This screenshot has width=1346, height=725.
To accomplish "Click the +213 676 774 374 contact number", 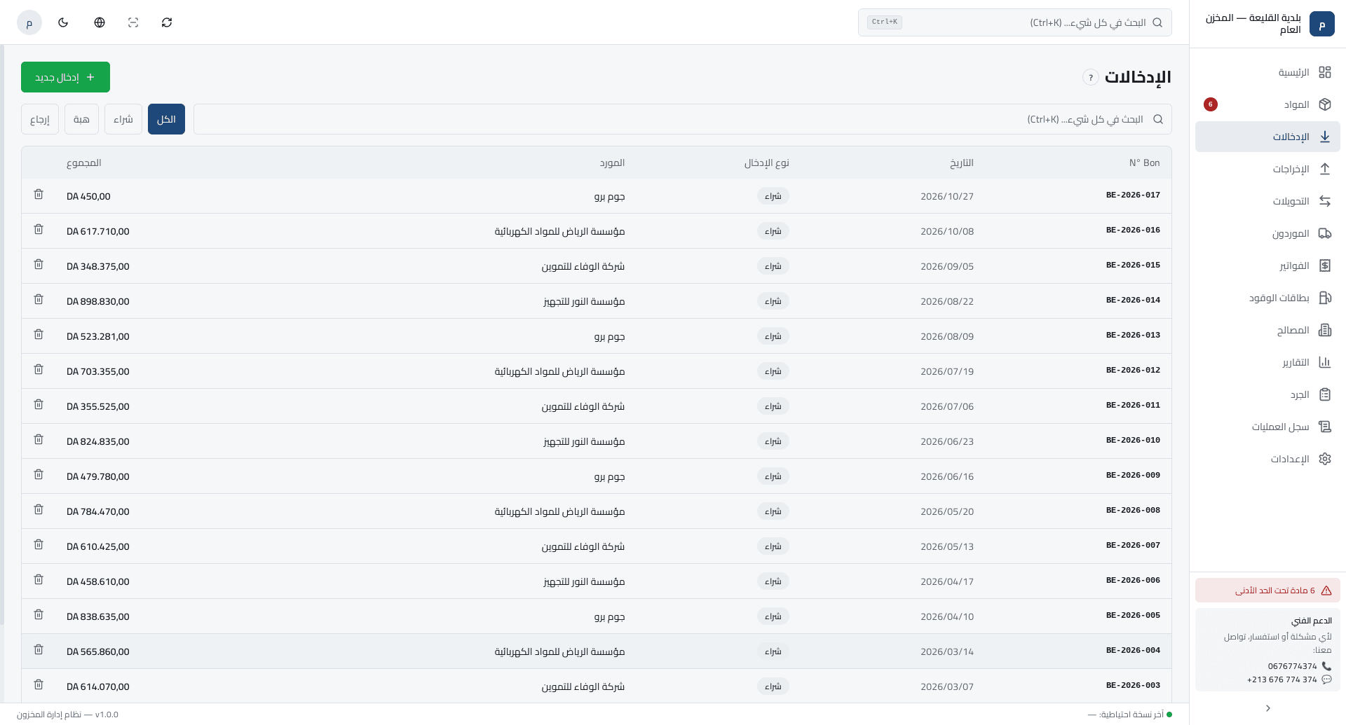I will tap(1282, 679).
